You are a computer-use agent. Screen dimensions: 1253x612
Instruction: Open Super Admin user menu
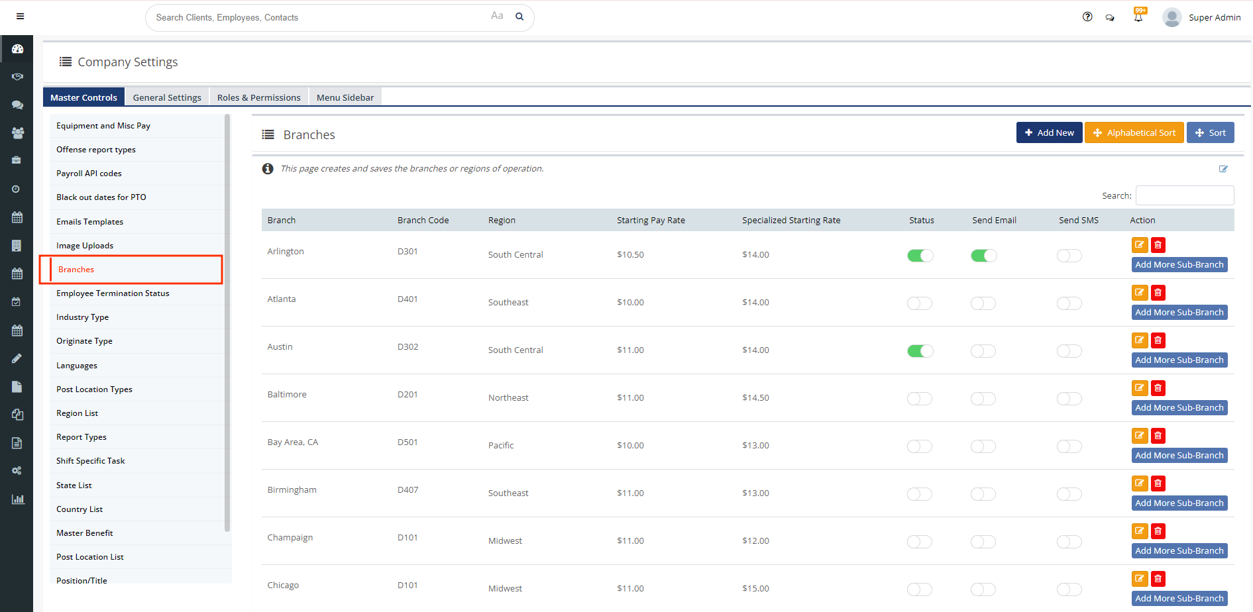coord(1201,18)
